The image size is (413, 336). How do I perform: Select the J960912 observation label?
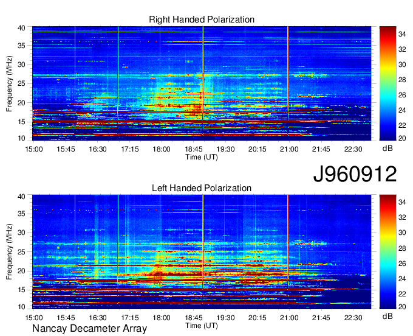[355, 174]
